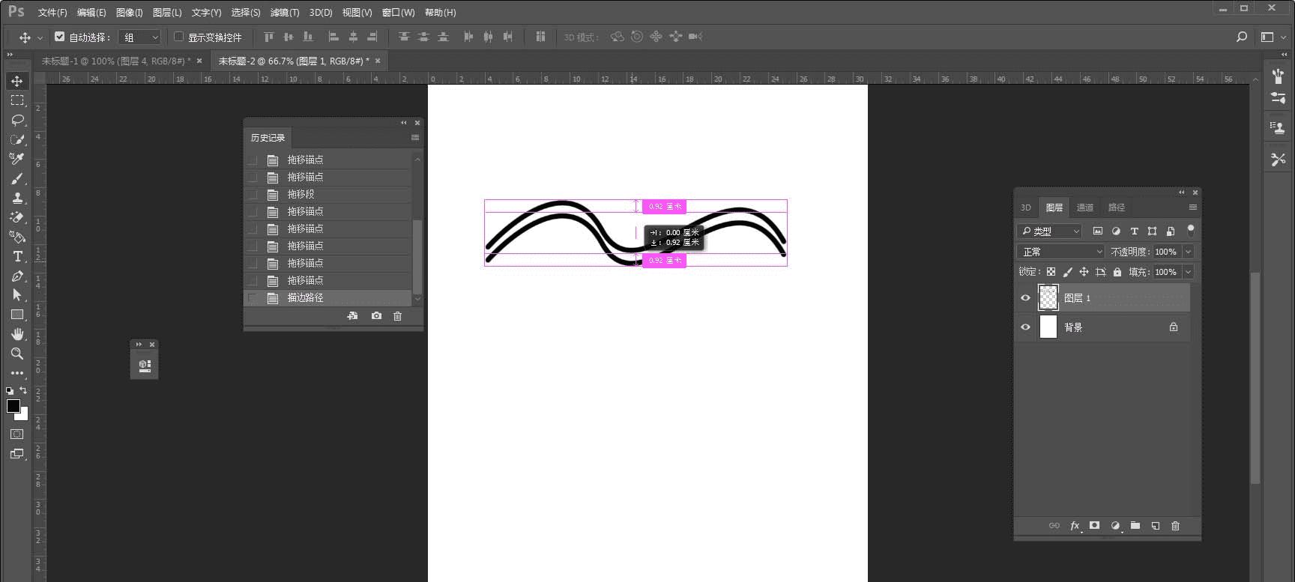Hide the Background layer visibility
The width and height of the screenshot is (1295, 582).
coord(1025,327)
